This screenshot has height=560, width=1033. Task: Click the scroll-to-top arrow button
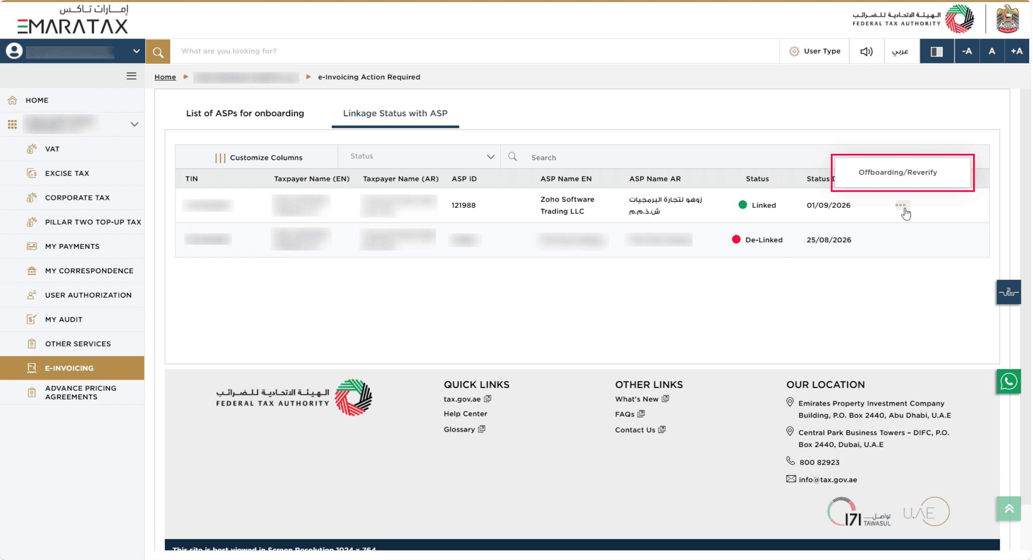[1009, 509]
